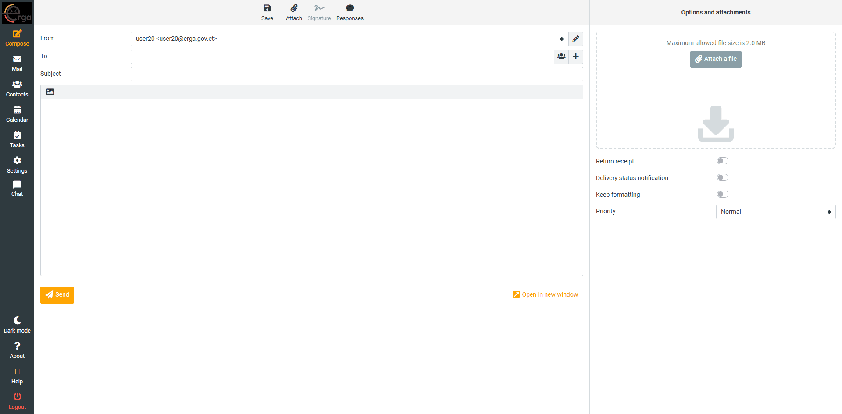Image resolution: width=842 pixels, height=414 pixels.
Task: Edit identities with pencil icon
Action: coord(576,39)
